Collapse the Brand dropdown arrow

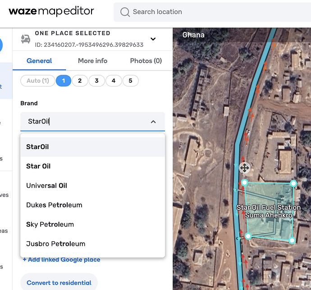[x=153, y=122]
